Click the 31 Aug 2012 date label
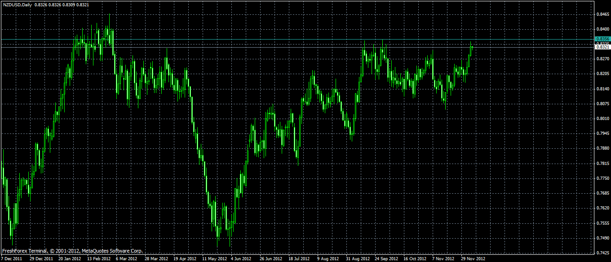The height and width of the screenshot is (262, 611). tap(358, 259)
